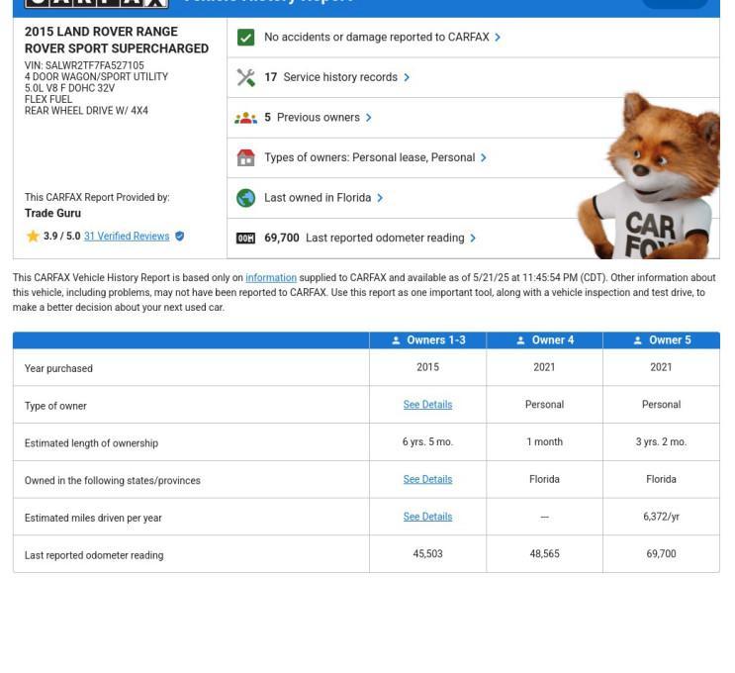Click See Details for miles driven per year
This screenshot has width=735, height=673.
[x=427, y=517]
